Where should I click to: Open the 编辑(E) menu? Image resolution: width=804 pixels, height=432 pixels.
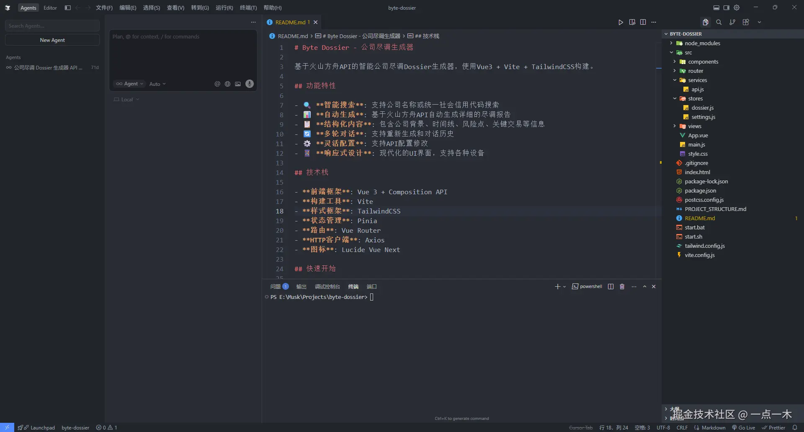pos(128,8)
